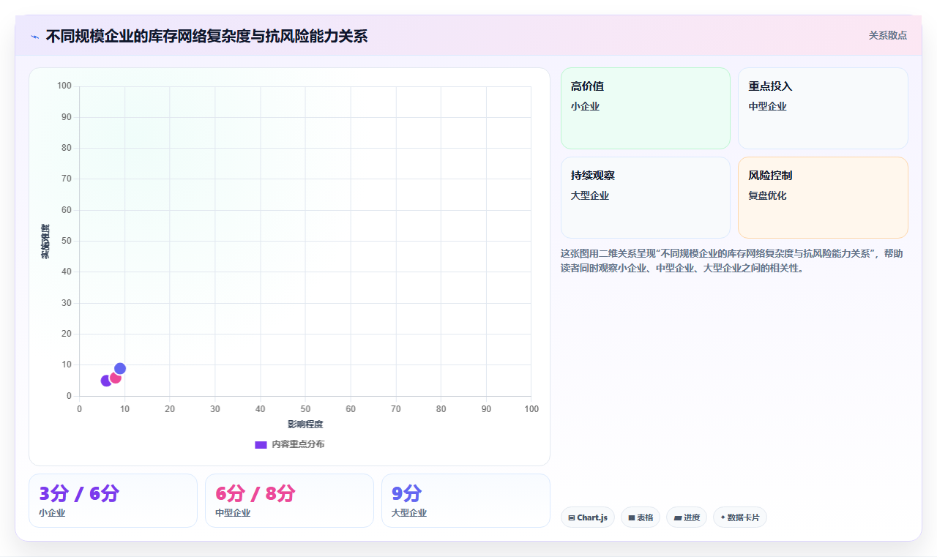Click the 表格 tag
Screen dimensions: 937x557
point(641,517)
